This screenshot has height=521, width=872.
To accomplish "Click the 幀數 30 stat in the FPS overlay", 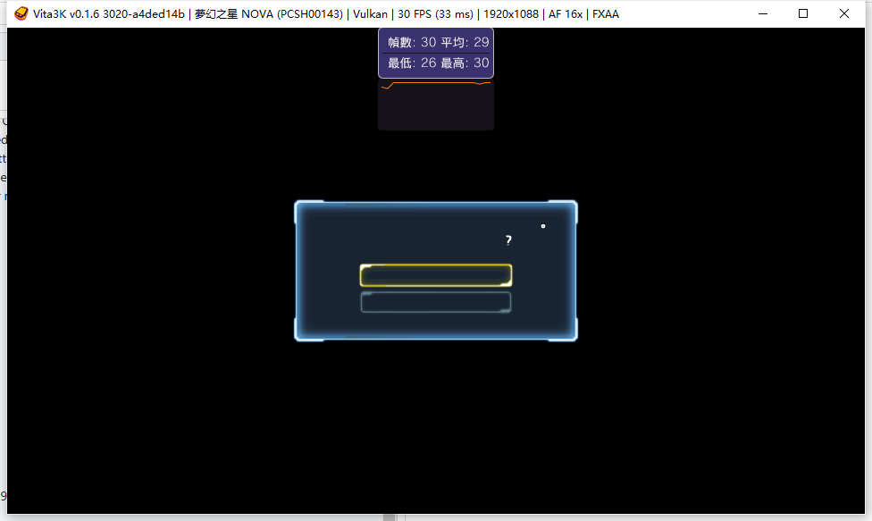I will click(411, 41).
